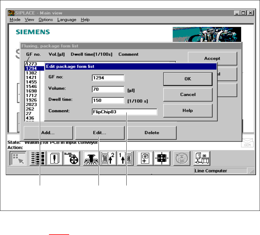Click the Delete button
Image resolution: width=260 pixels, height=235 pixels.
pyautogui.click(x=152, y=133)
